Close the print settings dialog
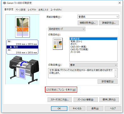124x114 pixels. (x=120, y=3)
